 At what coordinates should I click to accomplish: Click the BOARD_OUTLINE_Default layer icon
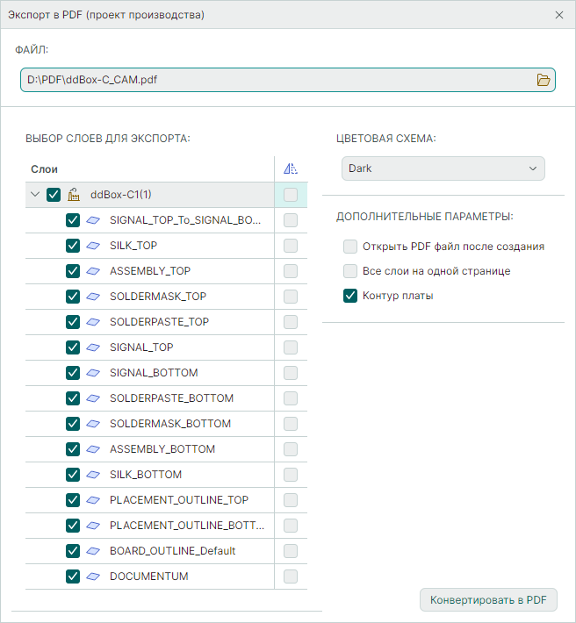pyautogui.click(x=93, y=551)
